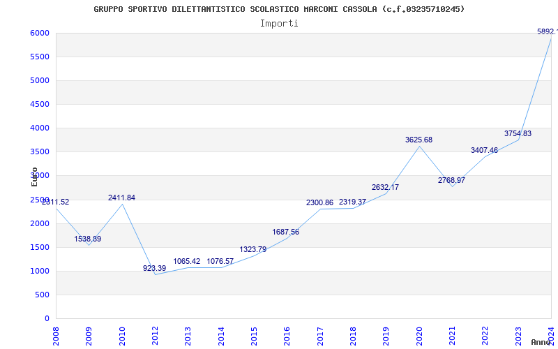Click x-axis year 2023
558x349 pixels.
click(518, 336)
